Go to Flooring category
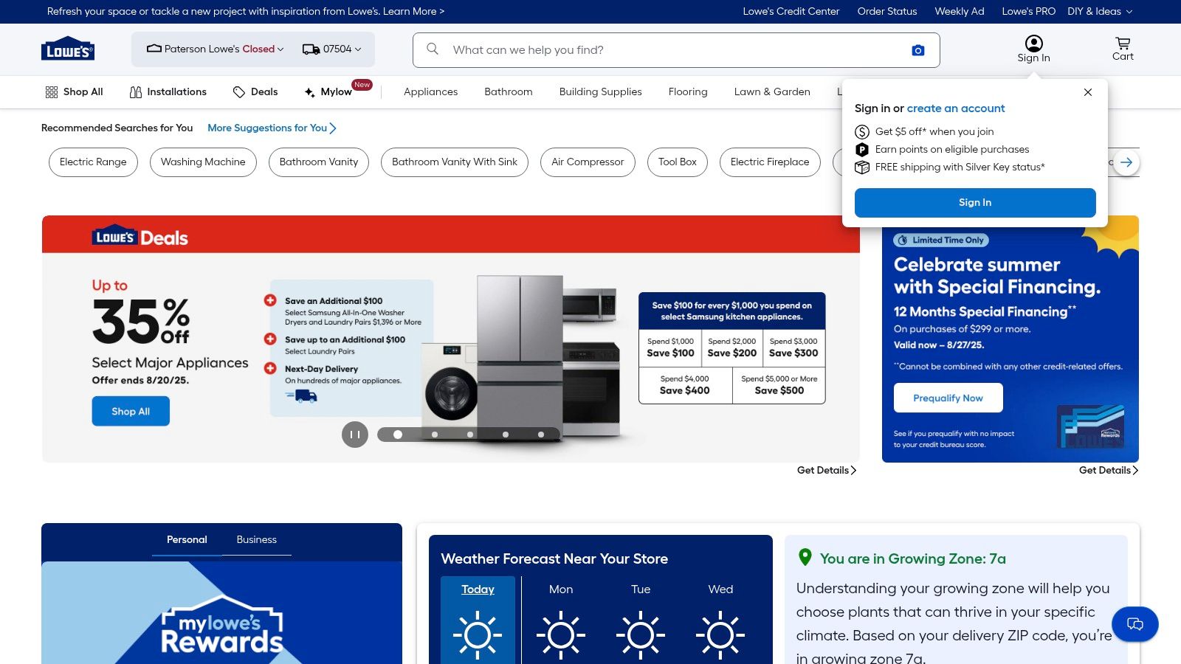Viewport: 1181px width, 664px height. coord(688,92)
